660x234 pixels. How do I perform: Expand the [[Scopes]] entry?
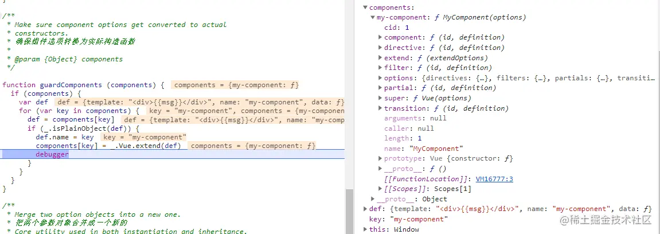381,189
